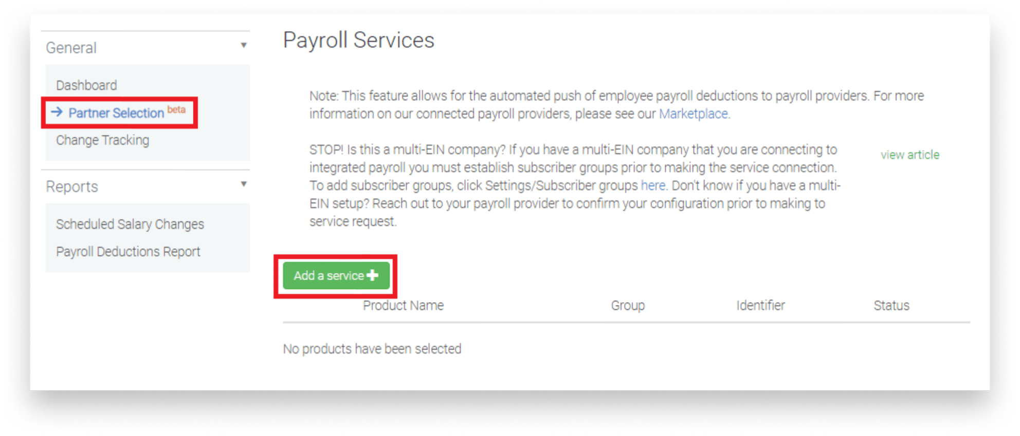Collapse the Reports section chevron
This screenshot has width=1020, height=436.
pos(244,183)
